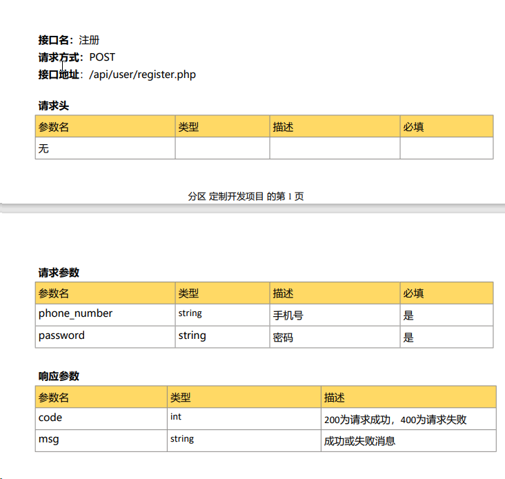Click the 必填 header in the 请求参数 table
The height and width of the screenshot is (479, 505).
point(447,293)
